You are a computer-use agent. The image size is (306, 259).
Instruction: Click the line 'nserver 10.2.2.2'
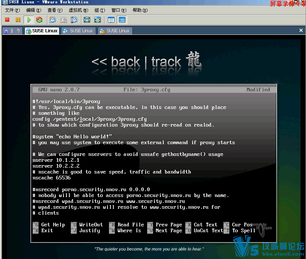click(x=56, y=166)
